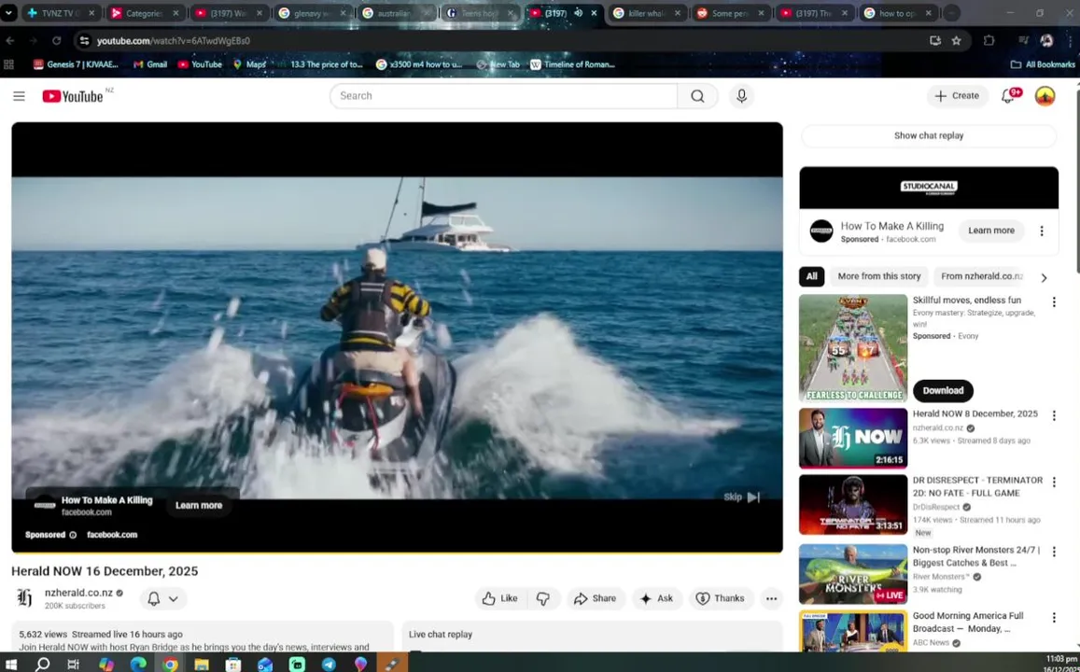Select More from this story chip
The image size is (1080, 672).
(879, 276)
